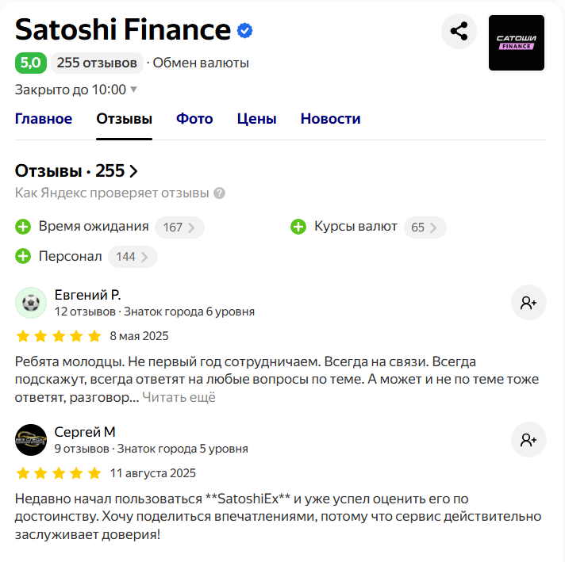Click the green 5,0 rating badge
The width and height of the screenshot is (565, 562).
point(31,63)
